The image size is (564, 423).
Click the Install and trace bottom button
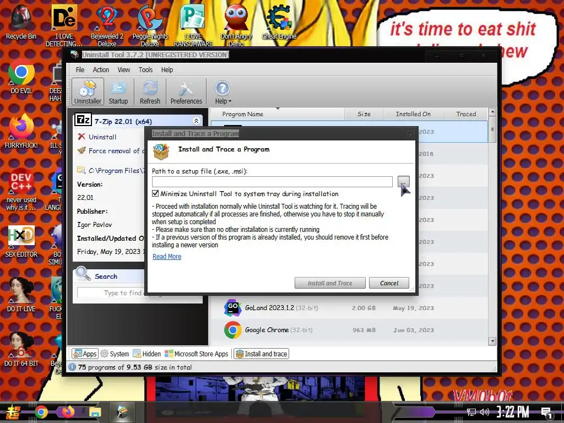[262, 354]
